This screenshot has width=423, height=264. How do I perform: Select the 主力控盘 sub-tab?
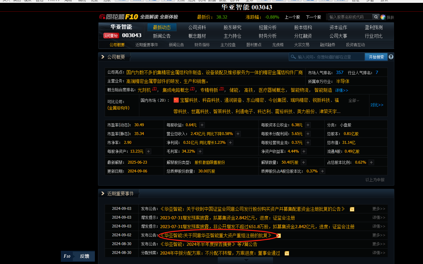pyautogui.click(x=228, y=45)
